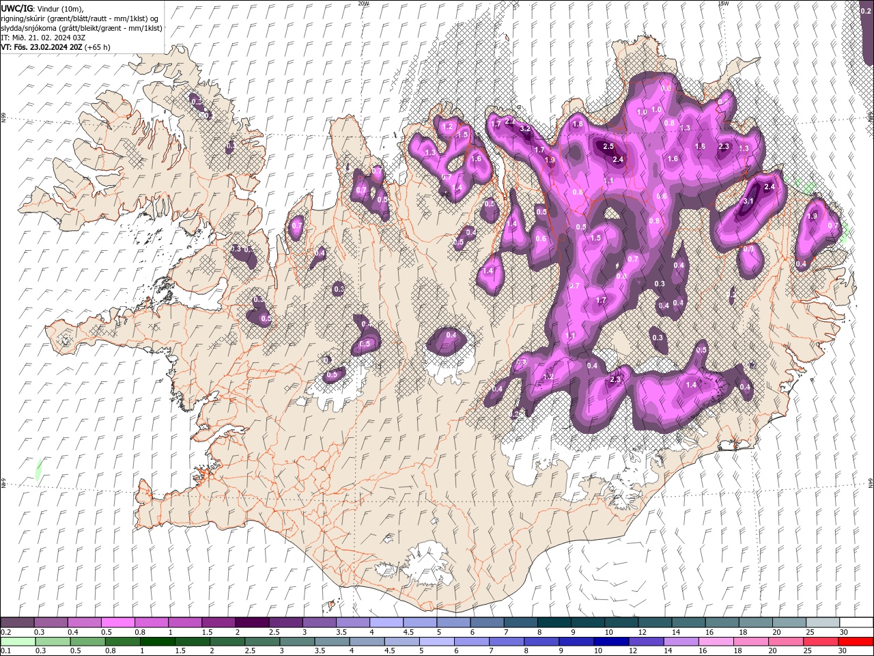The height and width of the screenshot is (656, 874).
Task: Click the '4.5' label, top legend row
Action: (x=408, y=633)
